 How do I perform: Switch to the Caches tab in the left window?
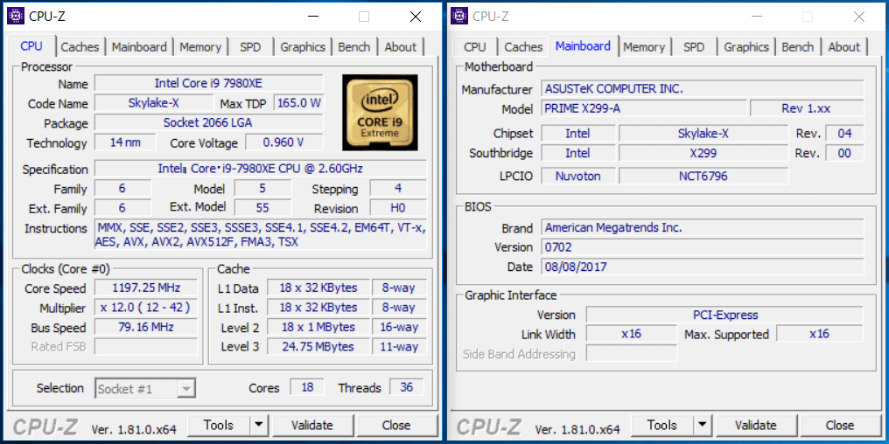tap(80, 47)
